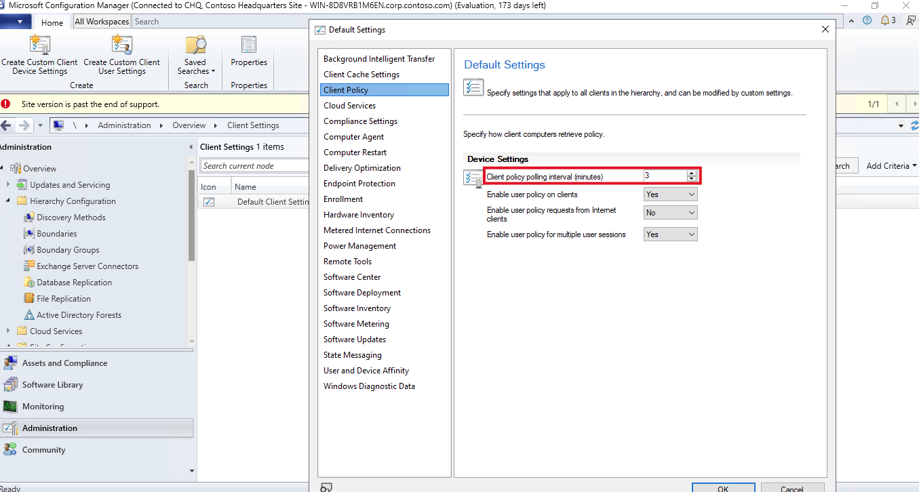Select the Client Policy category
This screenshot has height=492, width=919.
click(385, 90)
